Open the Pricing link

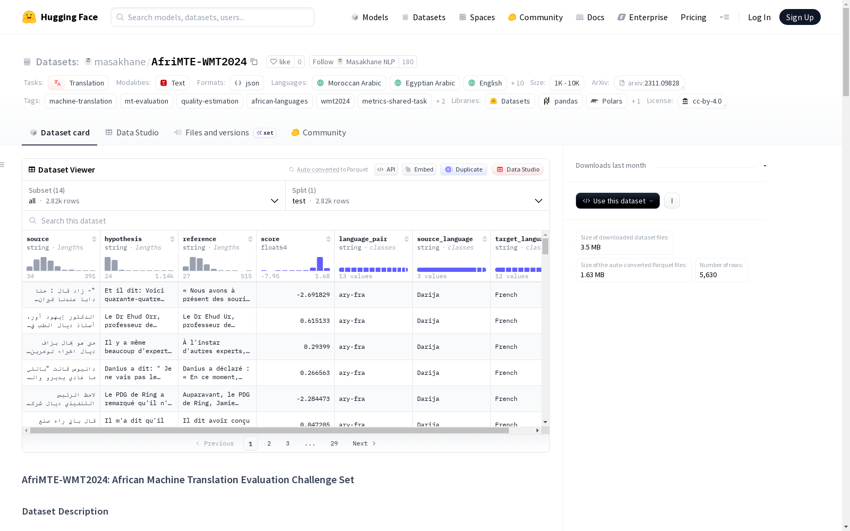[x=693, y=17]
